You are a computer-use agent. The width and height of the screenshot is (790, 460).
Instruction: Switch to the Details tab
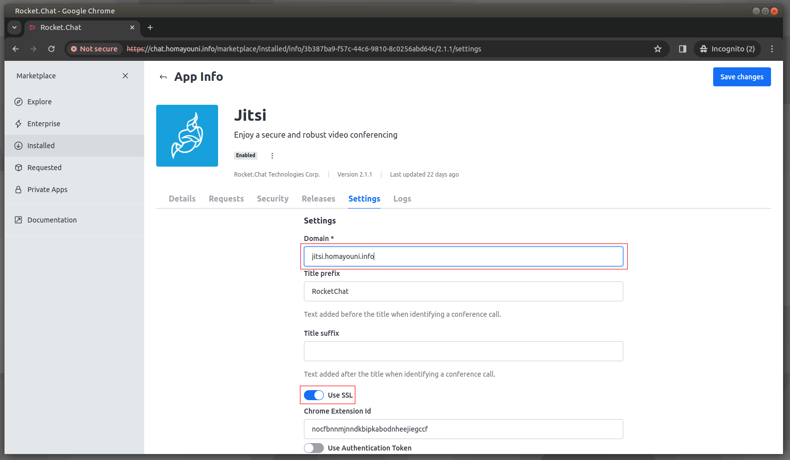182,199
